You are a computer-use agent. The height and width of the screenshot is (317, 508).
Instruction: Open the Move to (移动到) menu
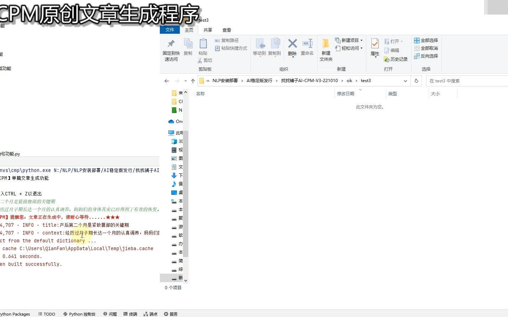(260, 47)
